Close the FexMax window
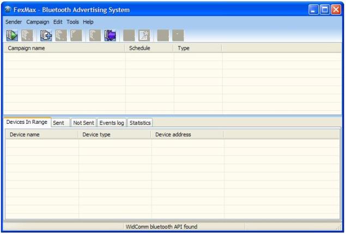The image size is (346, 234). 336,10
